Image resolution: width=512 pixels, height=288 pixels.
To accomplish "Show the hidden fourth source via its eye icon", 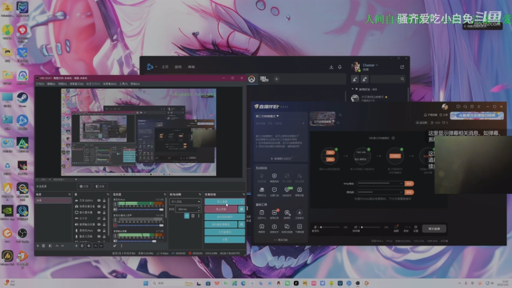I will pyautogui.click(x=99, y=218).
